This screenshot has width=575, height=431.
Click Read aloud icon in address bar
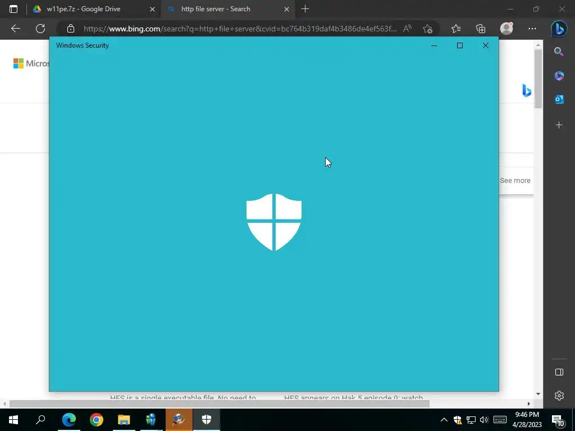[407, 29]
